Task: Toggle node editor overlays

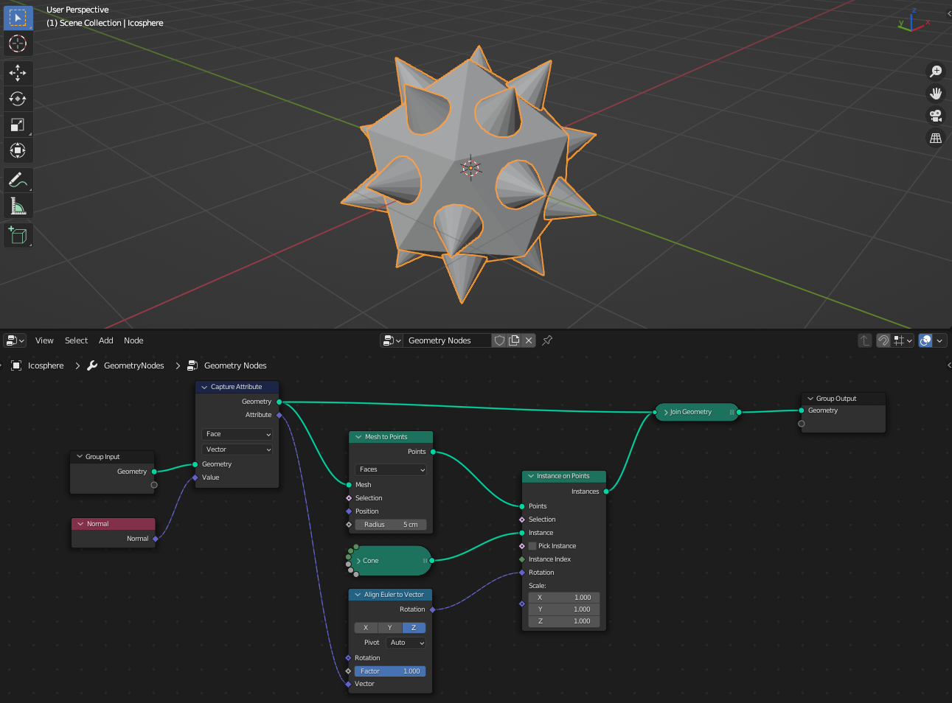Action: tap(925, 340)
